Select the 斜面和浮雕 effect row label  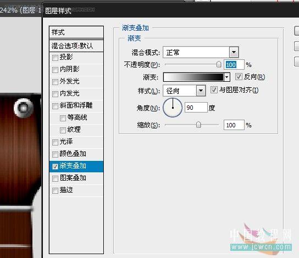(x=76, y=105)
